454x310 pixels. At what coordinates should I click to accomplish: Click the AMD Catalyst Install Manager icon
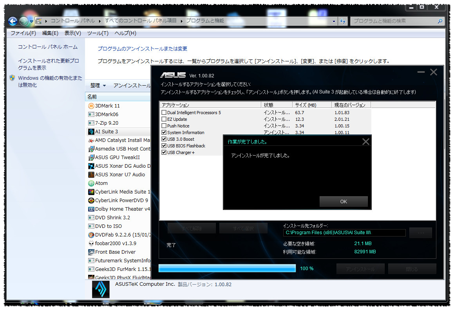click(91, 140)
